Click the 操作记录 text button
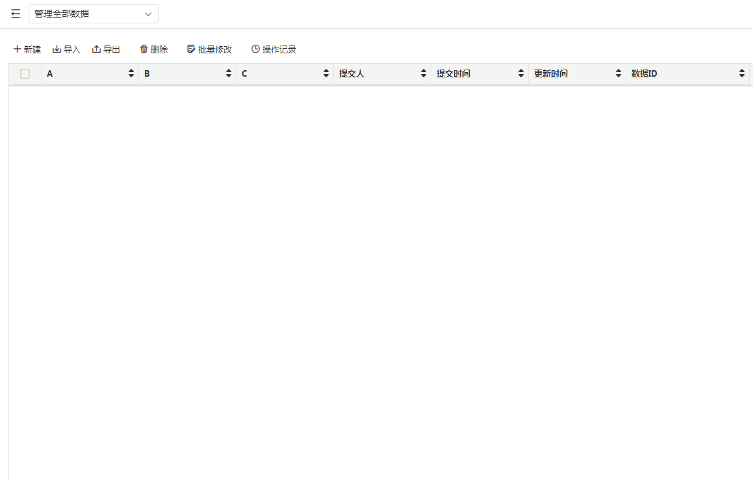Screen dimensions: 753x481 (x=279, y=49)
